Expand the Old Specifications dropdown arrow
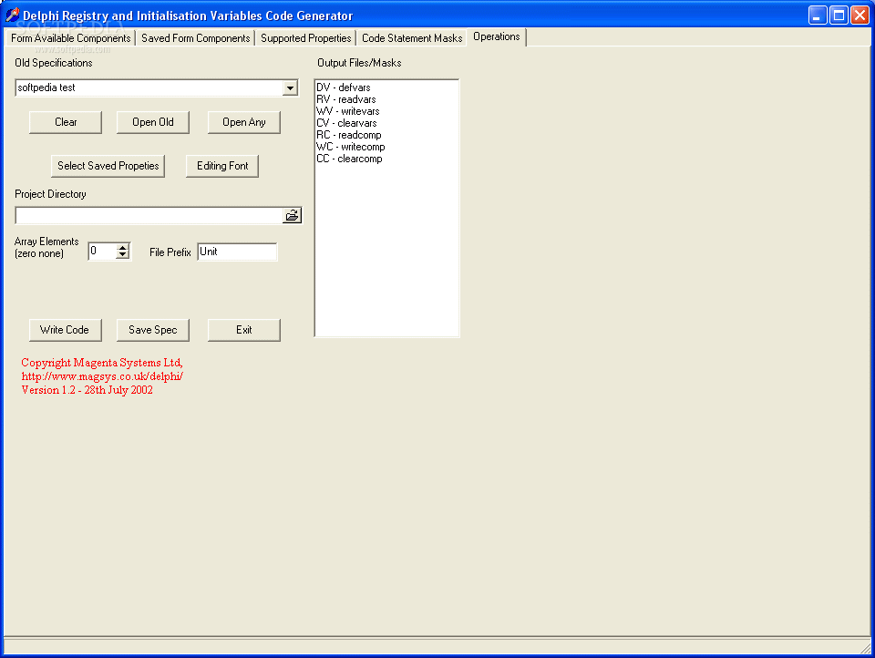 pos(290,87)
